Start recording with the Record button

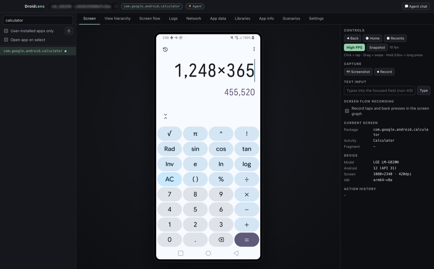click(384, 72)
